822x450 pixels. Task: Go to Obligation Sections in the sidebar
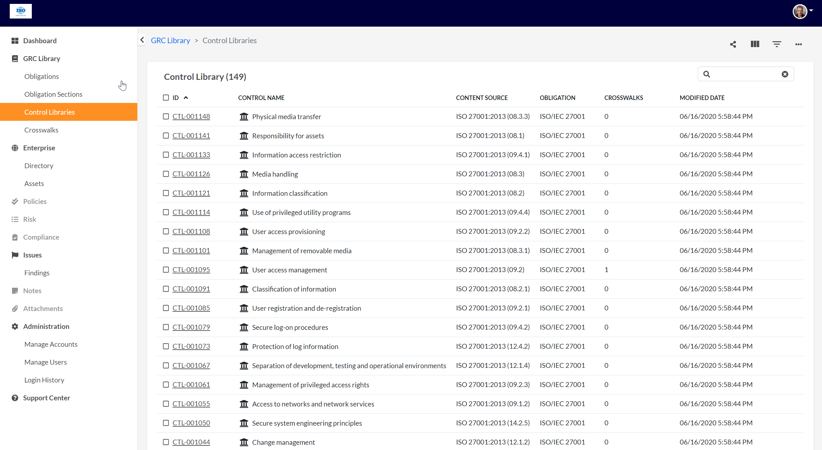click(x=53, y=94)
